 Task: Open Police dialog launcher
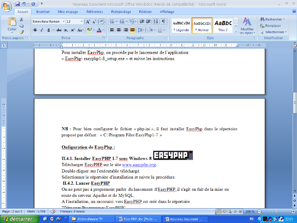click(x=104, y=38)
